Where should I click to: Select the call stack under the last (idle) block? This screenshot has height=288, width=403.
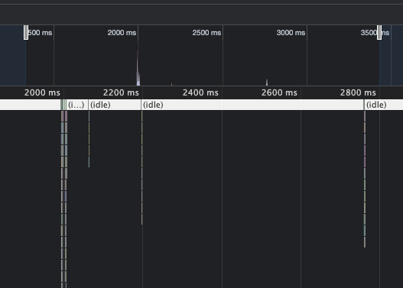(x=365, y=180)
